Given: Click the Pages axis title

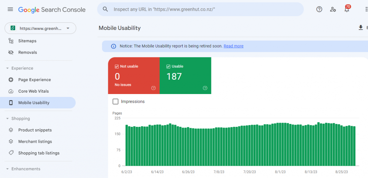Looking at the screenshot, I should [x=118, y=113].
